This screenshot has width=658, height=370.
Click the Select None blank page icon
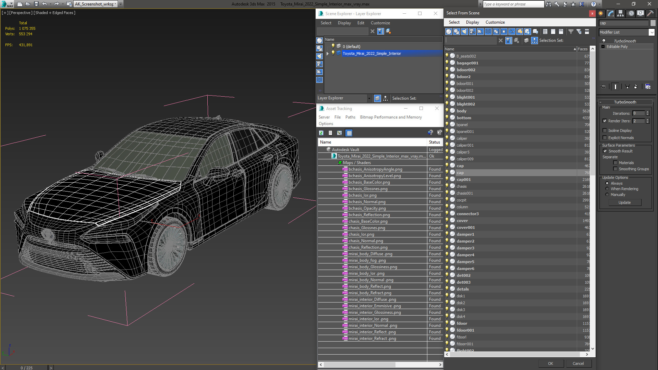click(x=553, y=32)
